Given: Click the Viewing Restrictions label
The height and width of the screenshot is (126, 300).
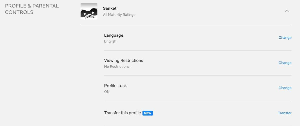Looking at the screenshot, I should (123, 61).
